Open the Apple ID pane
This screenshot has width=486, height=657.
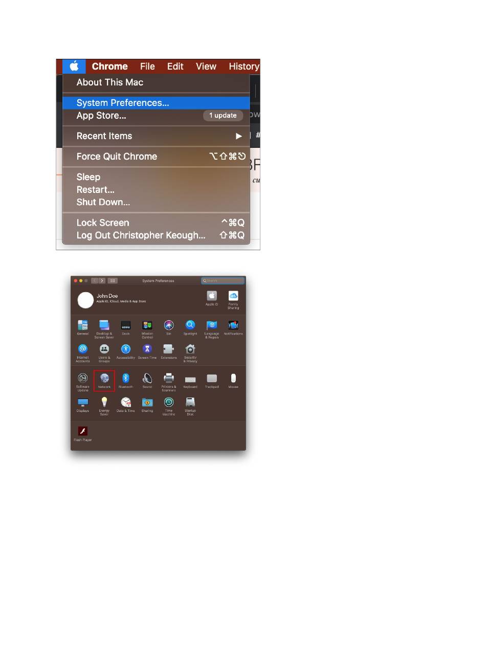[212, 299]
